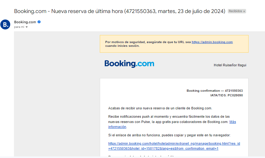Click the IATA/TIDS PC029090 text
Viewport: 265px width, 158px height.
227,95
